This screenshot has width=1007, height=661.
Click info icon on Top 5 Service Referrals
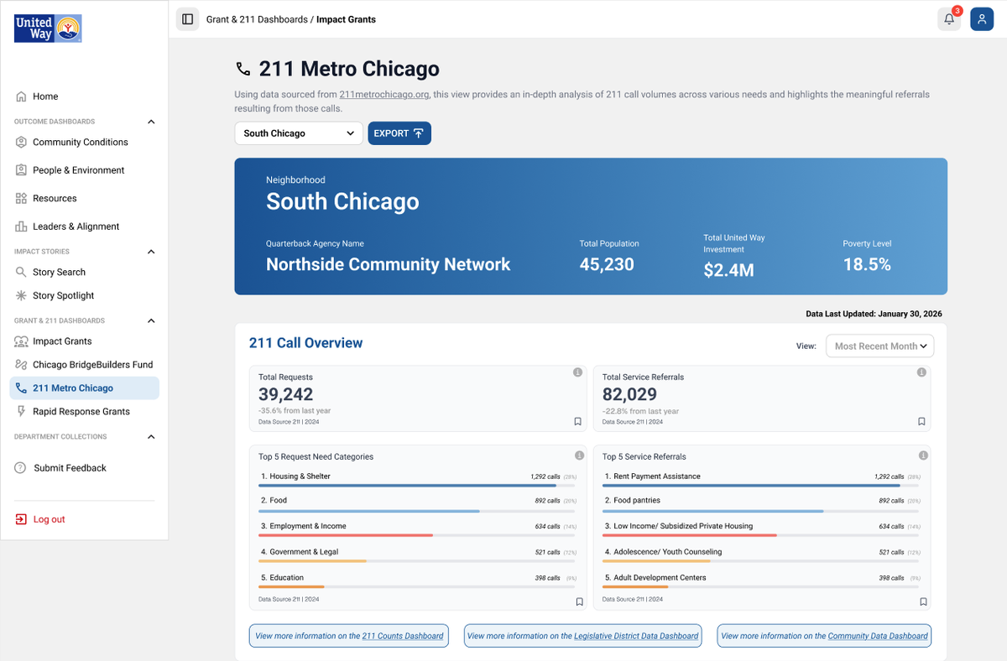pyautogui.click(x=923, y=455)
